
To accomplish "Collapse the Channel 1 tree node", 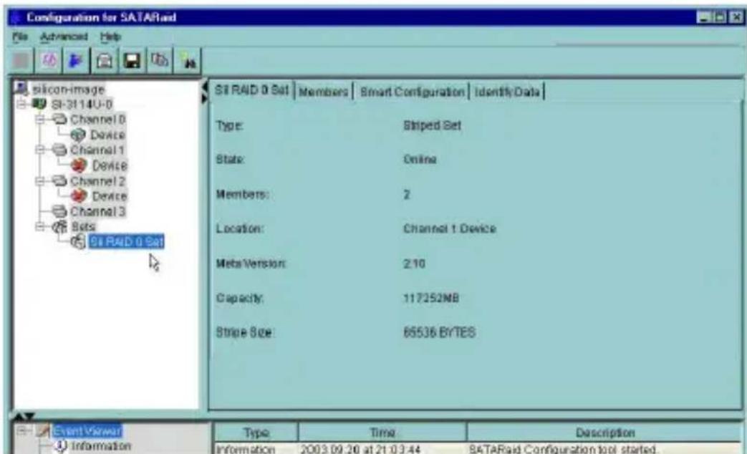I will click(x=41, y=150).
